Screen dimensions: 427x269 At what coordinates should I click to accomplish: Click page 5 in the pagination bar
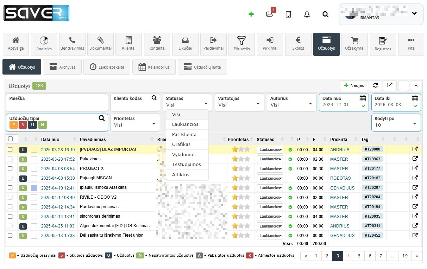click(x=359, y=256)
